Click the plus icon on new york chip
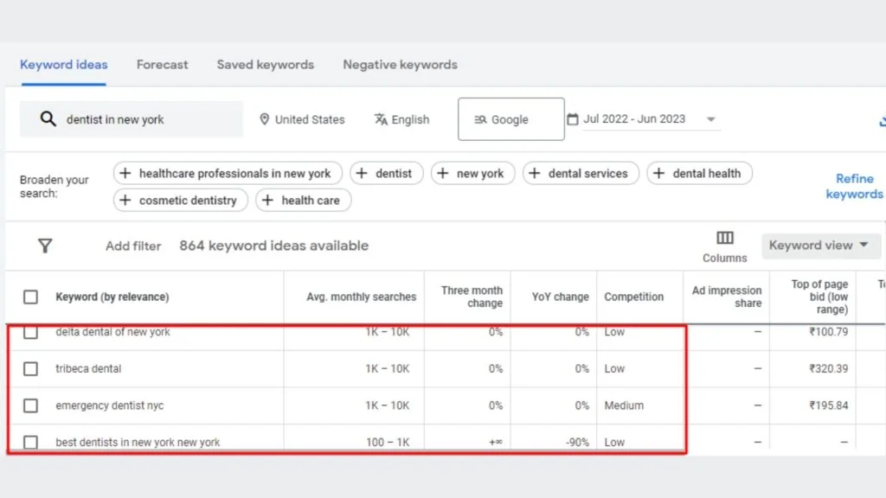This screenshot has width=886, height=498. [443, 173]
